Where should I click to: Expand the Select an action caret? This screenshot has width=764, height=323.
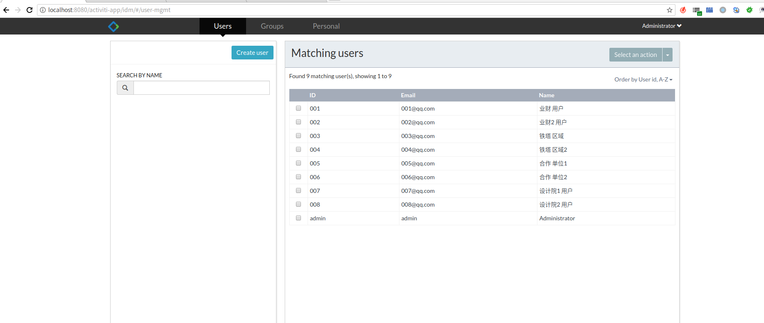[x=668, y=55]
